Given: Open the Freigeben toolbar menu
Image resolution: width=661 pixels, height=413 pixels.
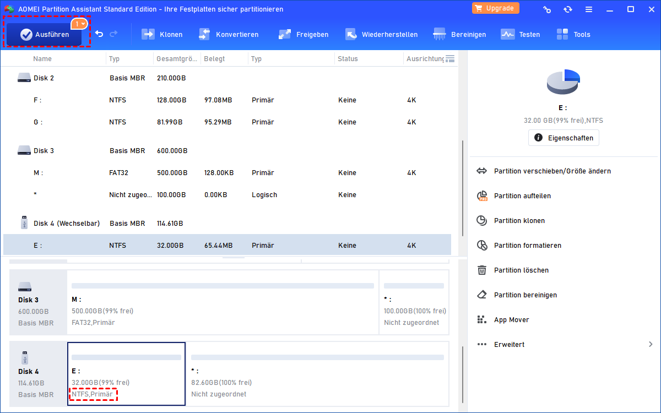Looking at the screenshot, I should (x=303, y=34).
